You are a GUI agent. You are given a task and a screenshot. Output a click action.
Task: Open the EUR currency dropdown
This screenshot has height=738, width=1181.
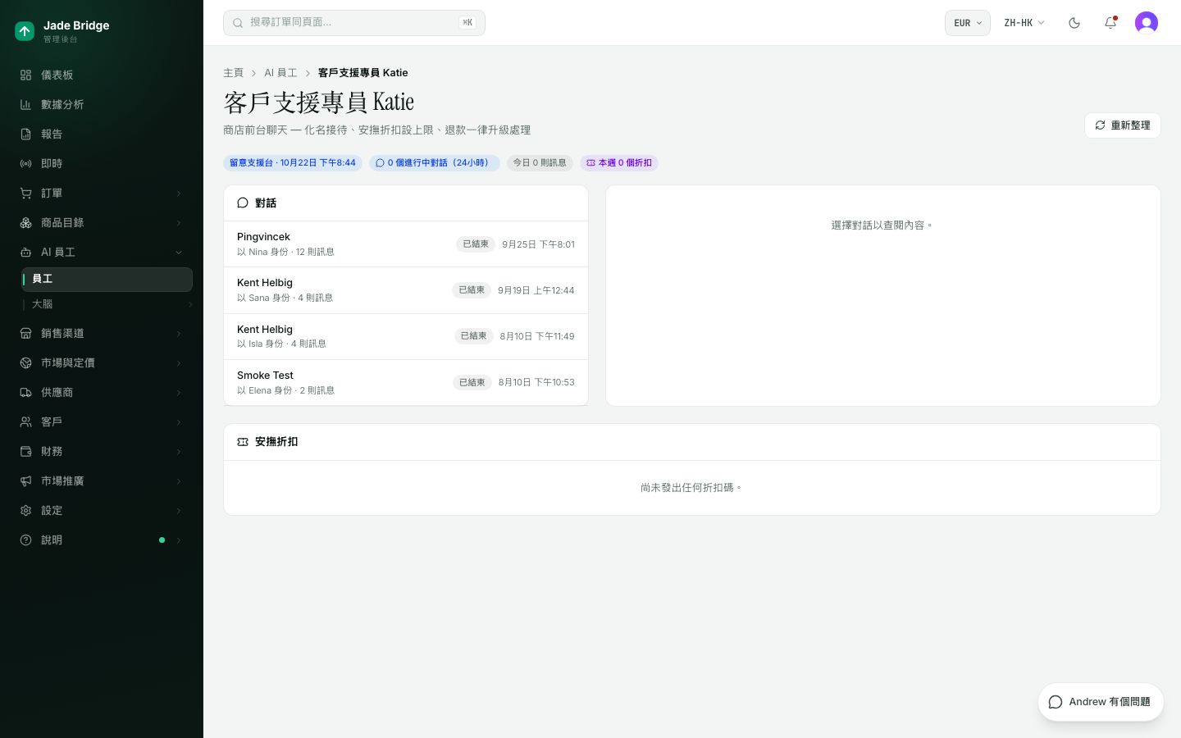tap(968, 23)
